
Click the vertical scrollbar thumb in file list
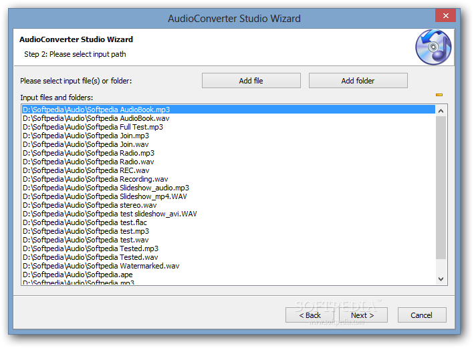pos(441,188)
